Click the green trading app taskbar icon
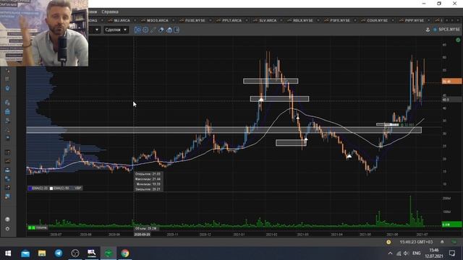The image size is (463, 260). (109, 253)
